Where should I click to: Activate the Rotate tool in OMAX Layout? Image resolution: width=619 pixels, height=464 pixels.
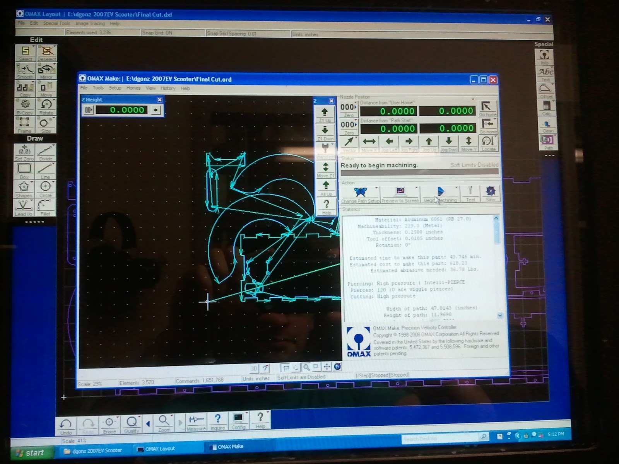pyautogui.click(x=46, y=107)
